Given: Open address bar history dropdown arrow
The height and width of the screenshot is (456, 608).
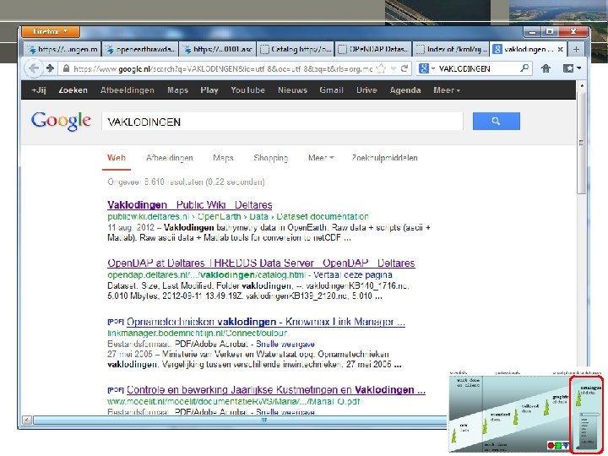Looking at the screenshot, I should [394, 68].
